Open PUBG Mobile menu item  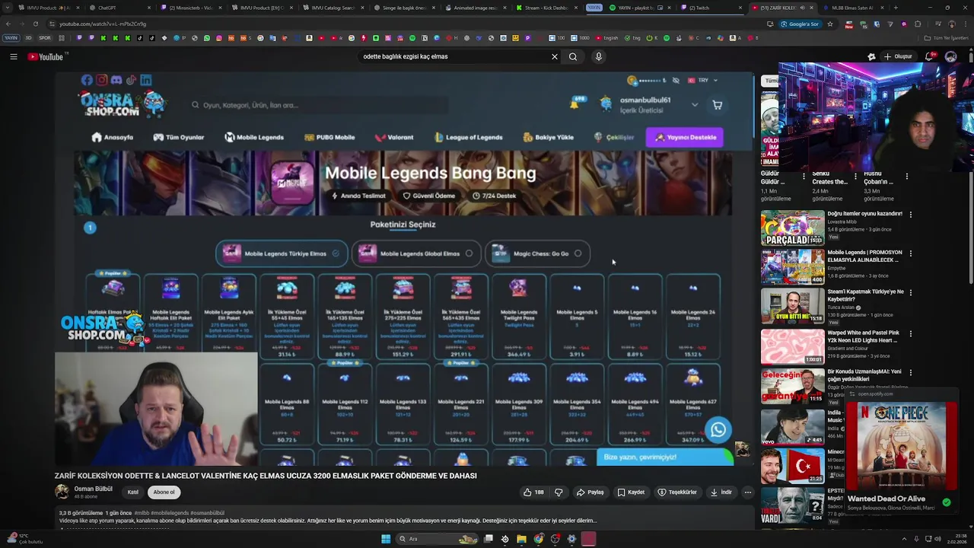click(329, 137)
